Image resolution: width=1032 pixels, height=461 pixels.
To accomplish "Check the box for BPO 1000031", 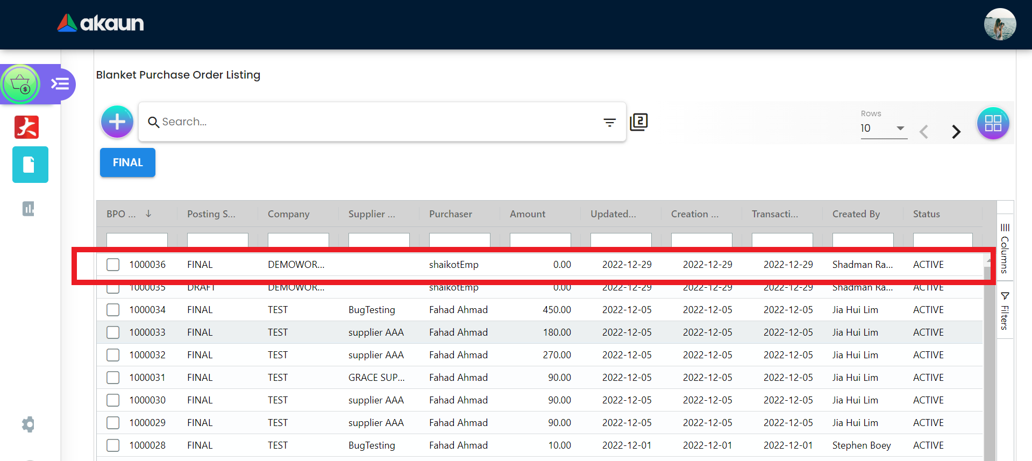I will [113, 378].
